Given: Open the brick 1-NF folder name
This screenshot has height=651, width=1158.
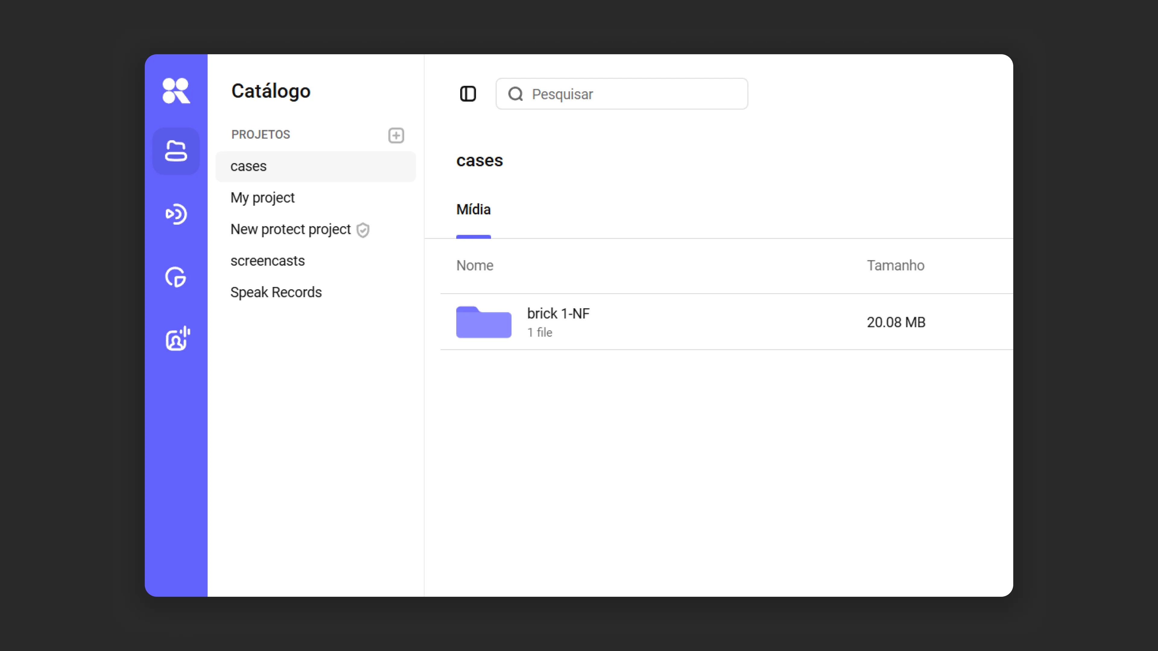Looking at the screenshot, I should click(x=558, y=313).
